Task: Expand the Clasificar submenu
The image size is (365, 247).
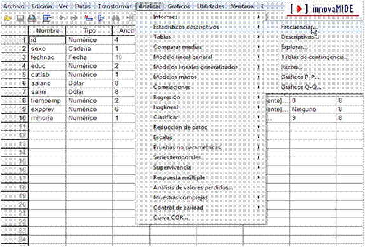Action: click(x=201, y=117)
